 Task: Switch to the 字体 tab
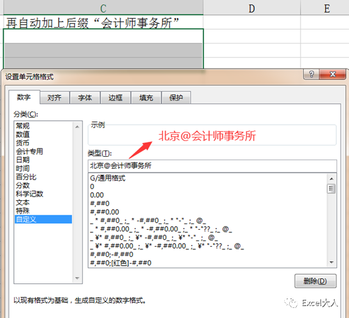85,98
